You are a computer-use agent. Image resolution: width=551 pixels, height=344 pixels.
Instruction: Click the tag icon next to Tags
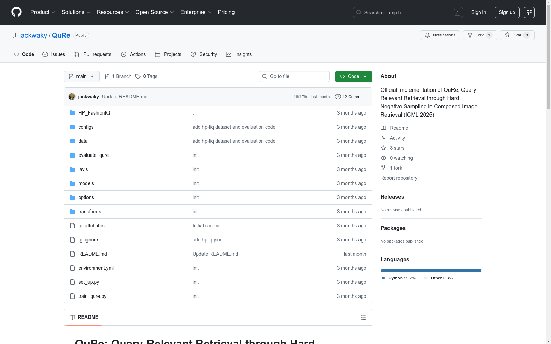pos(138,76)
